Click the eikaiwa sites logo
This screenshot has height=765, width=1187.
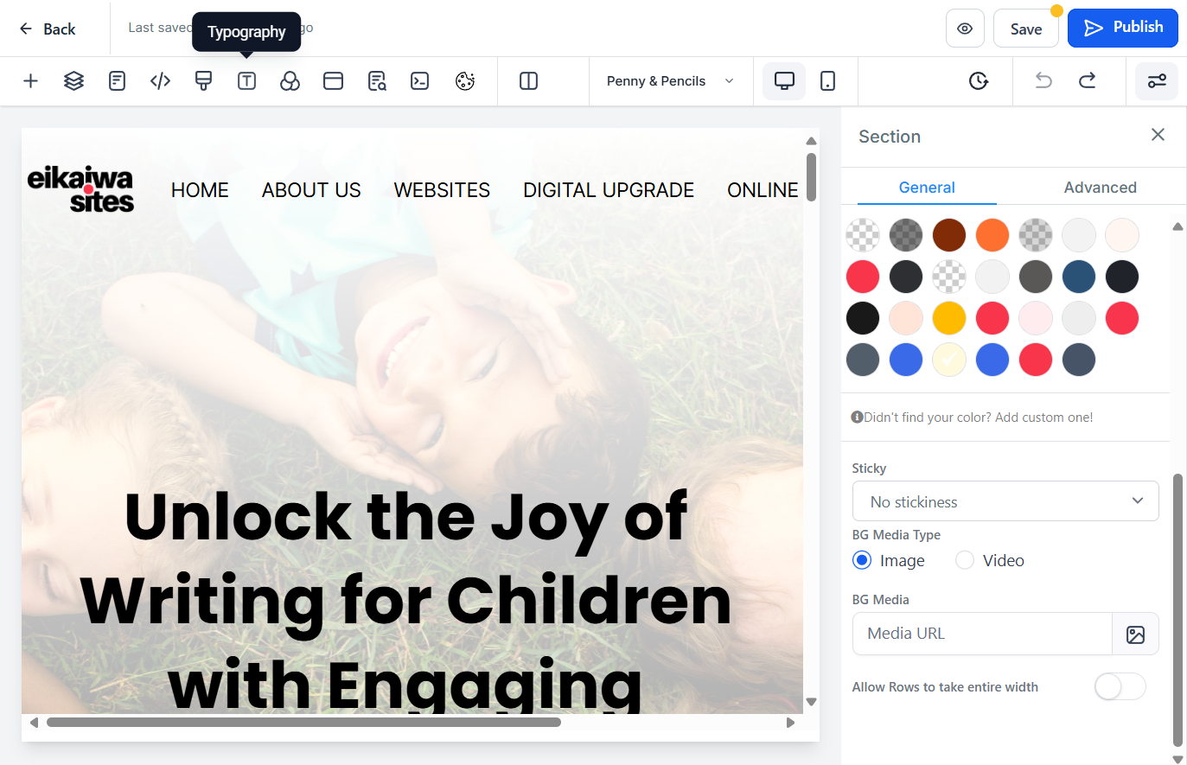point(80,189)
